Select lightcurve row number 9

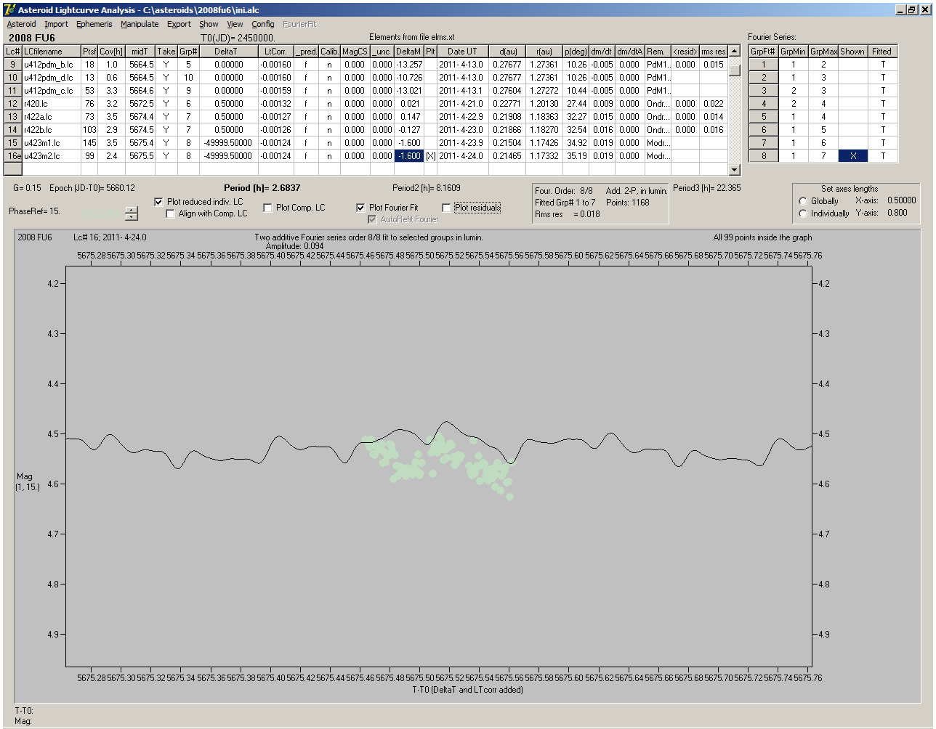click(x=13, y=65)
